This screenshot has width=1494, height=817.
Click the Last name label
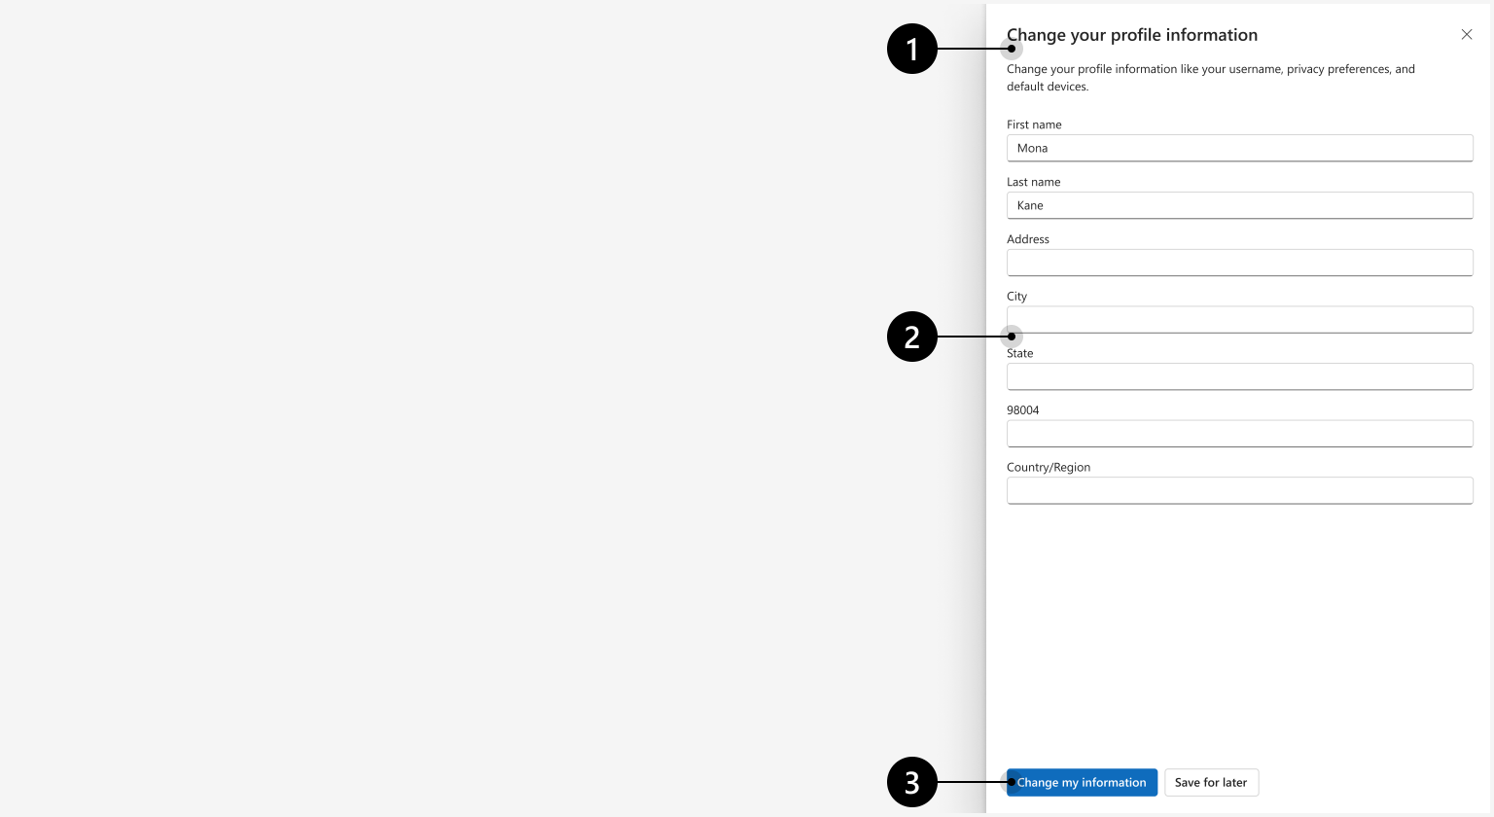(1033, 182)
